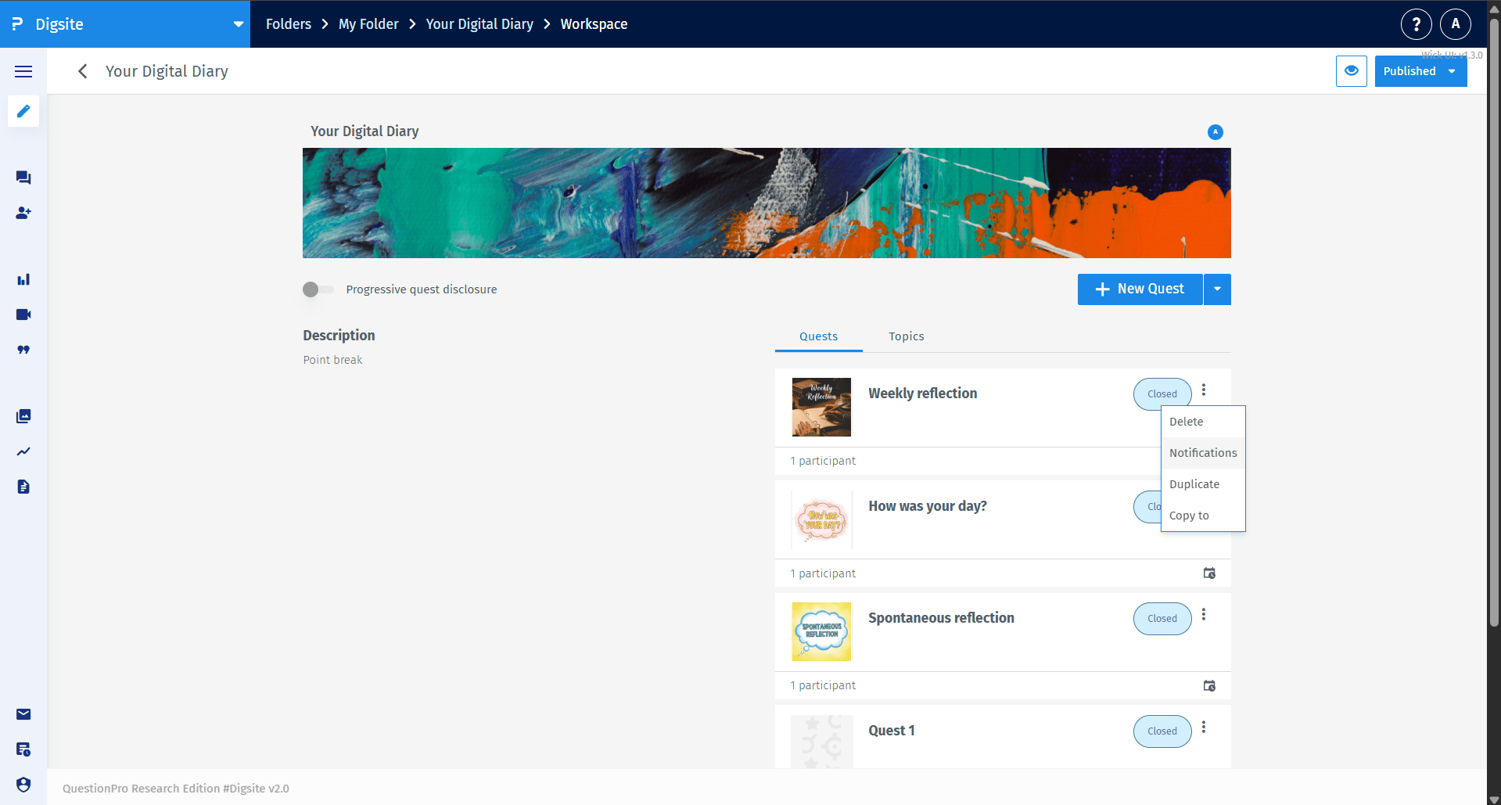Open the hamburger menu in the sidebar
Image resolution: width=1501 pixels, height=805 pixels.
(x=23, y=71)
